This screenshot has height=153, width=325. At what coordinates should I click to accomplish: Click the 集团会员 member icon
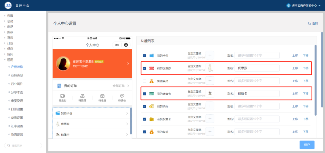(151, 81)
